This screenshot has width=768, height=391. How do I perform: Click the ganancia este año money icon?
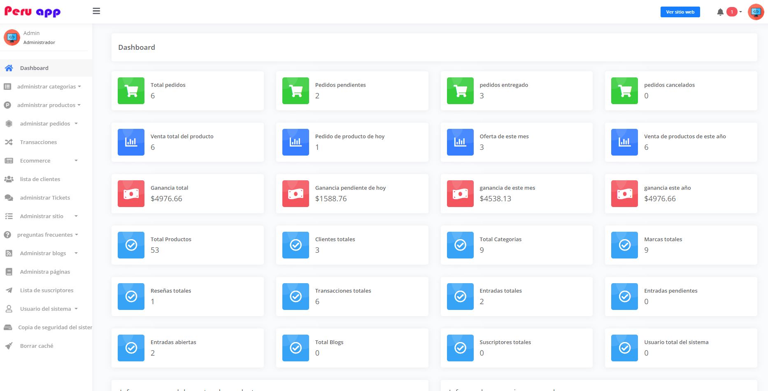624,193
